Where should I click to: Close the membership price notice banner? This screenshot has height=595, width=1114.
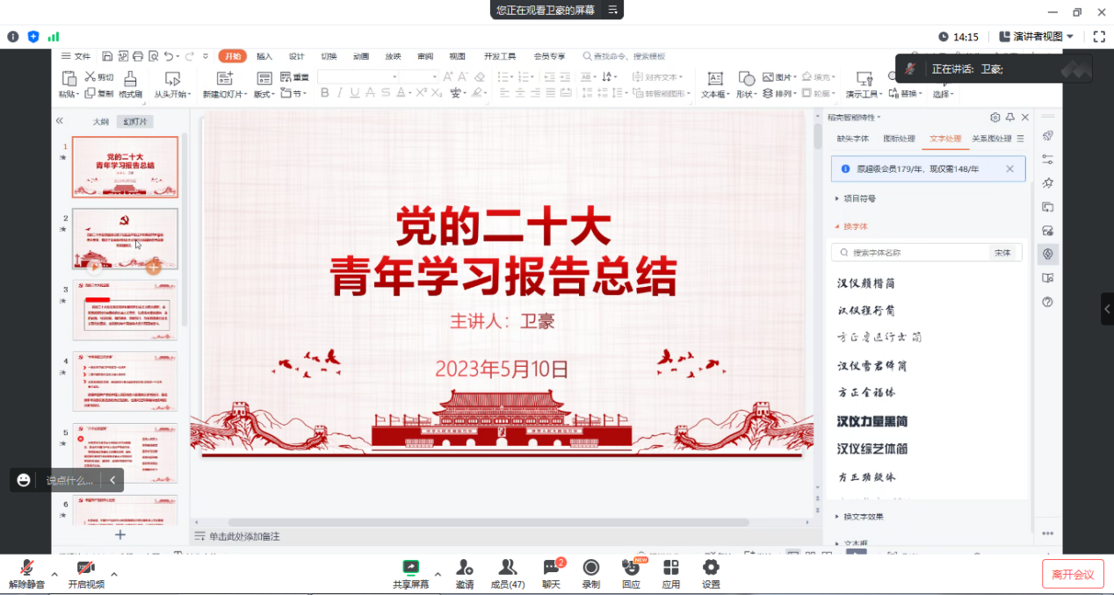[1009, 168]
